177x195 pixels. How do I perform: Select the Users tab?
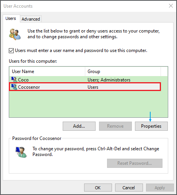(x=11, y=18)
